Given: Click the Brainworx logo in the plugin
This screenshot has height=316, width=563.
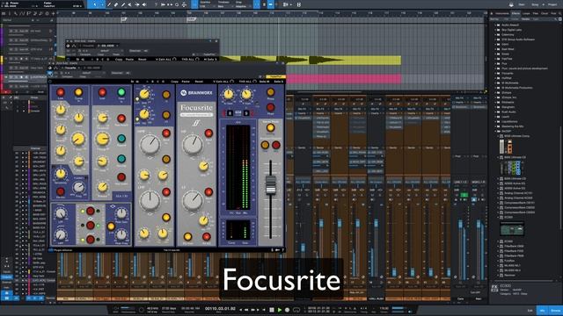Looking at the screenshot, I should click(x=196, y=93).
